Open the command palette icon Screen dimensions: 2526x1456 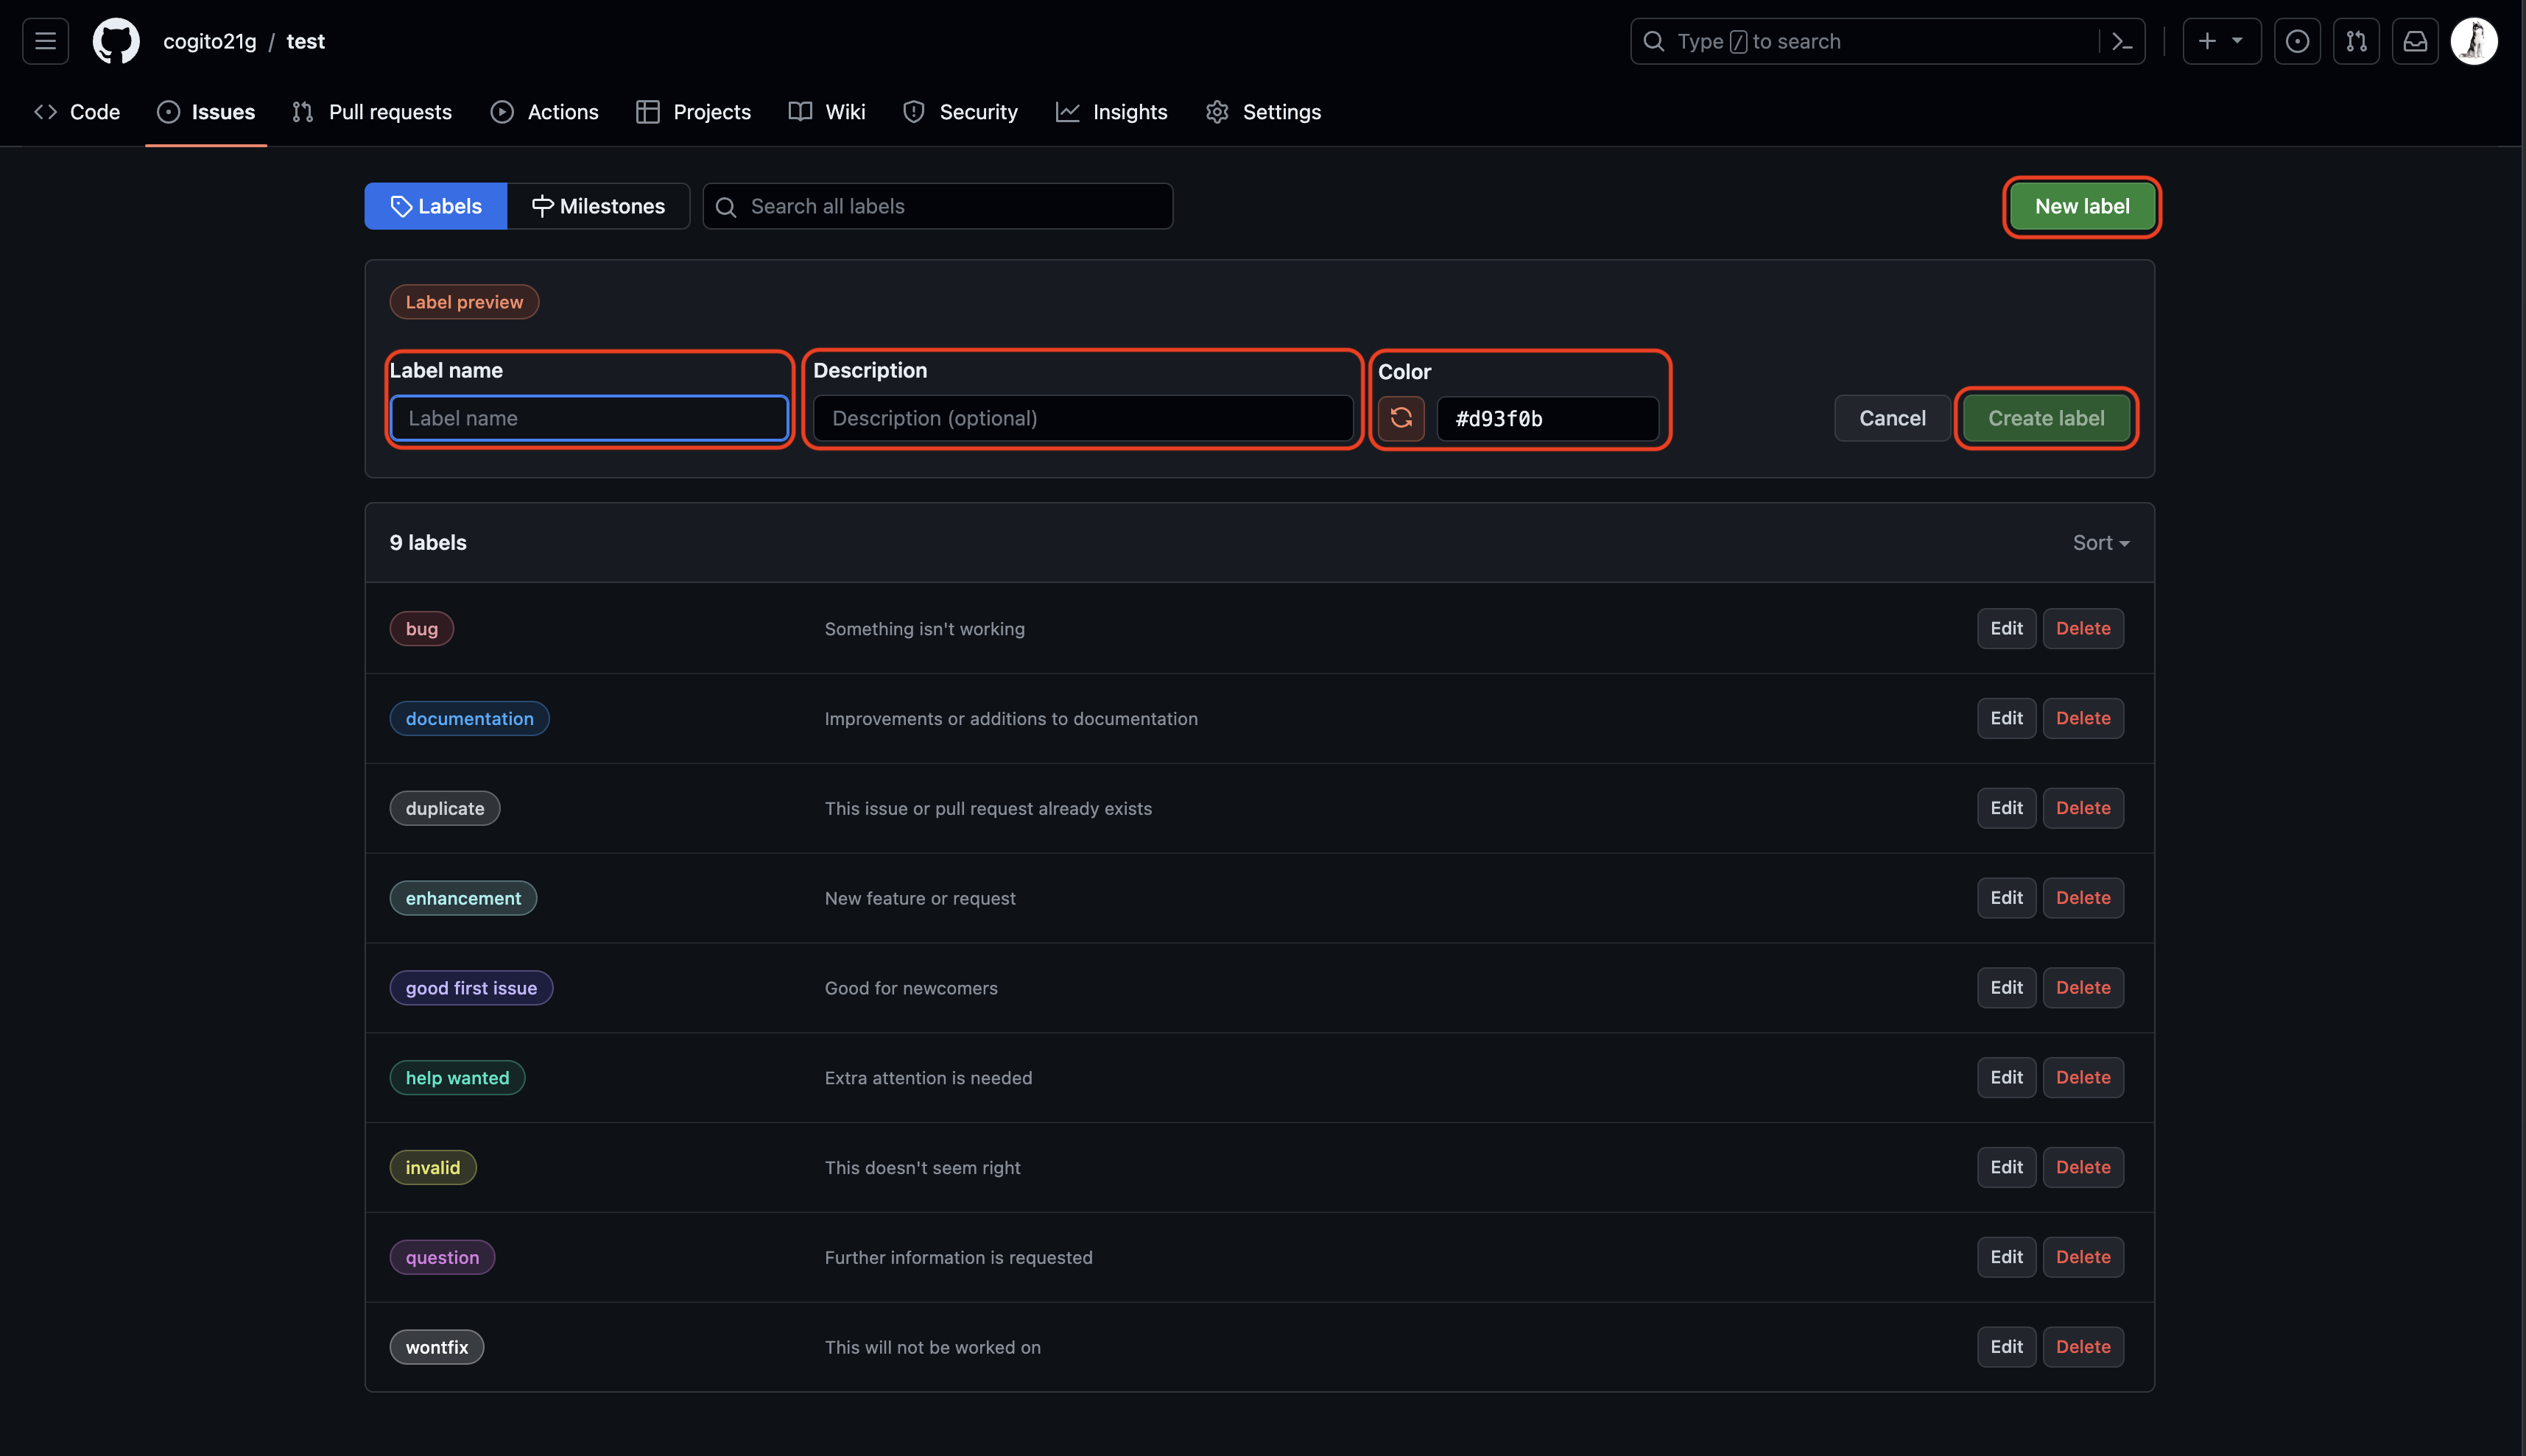[2122, 41]
